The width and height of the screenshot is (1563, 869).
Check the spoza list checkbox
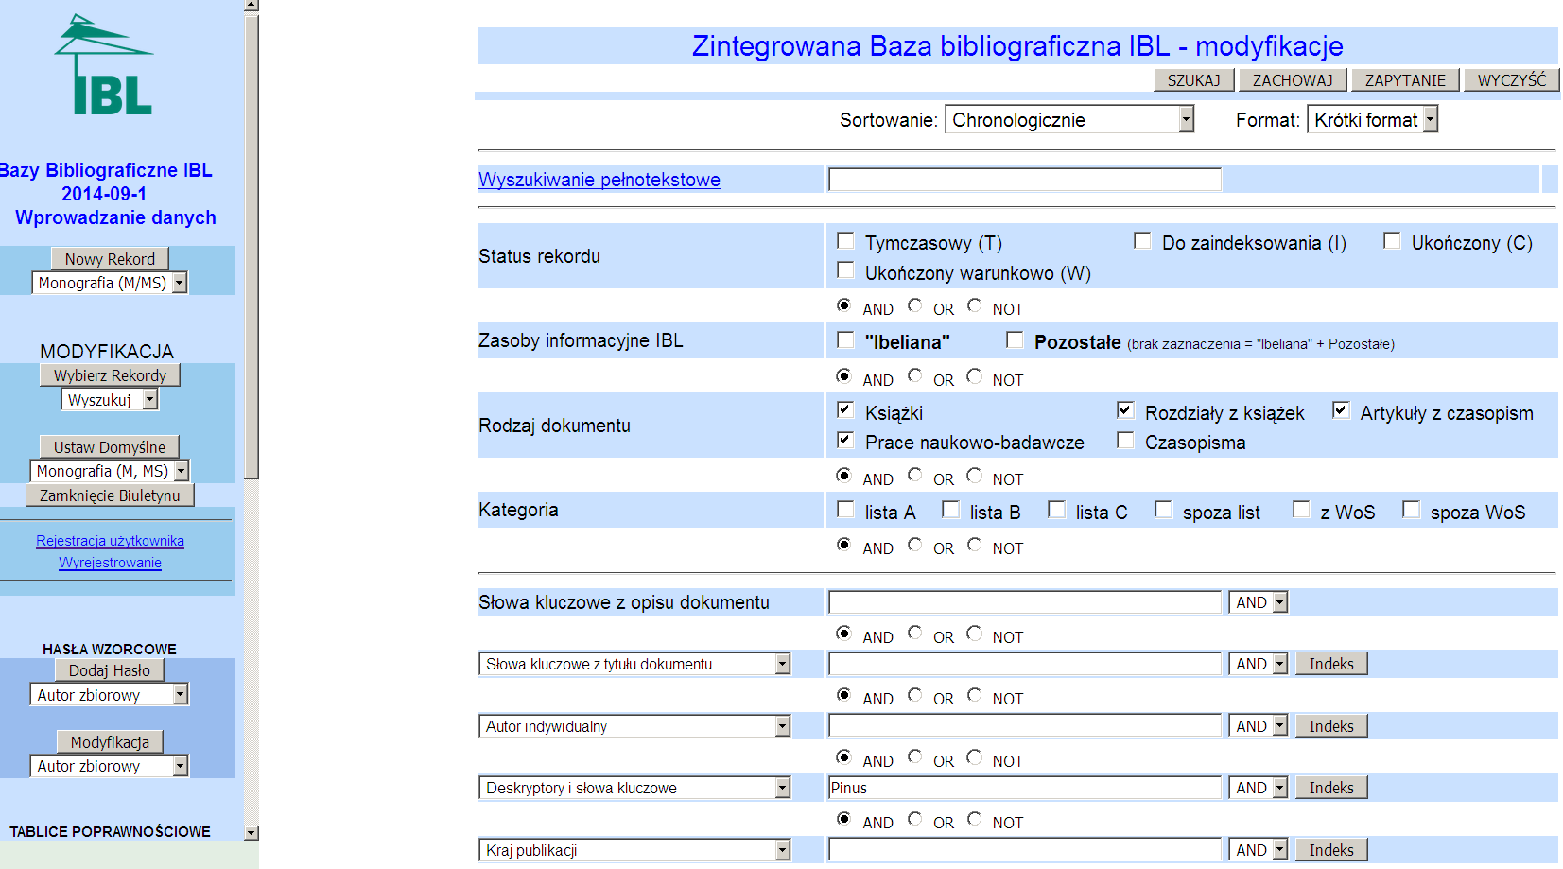1163,510
